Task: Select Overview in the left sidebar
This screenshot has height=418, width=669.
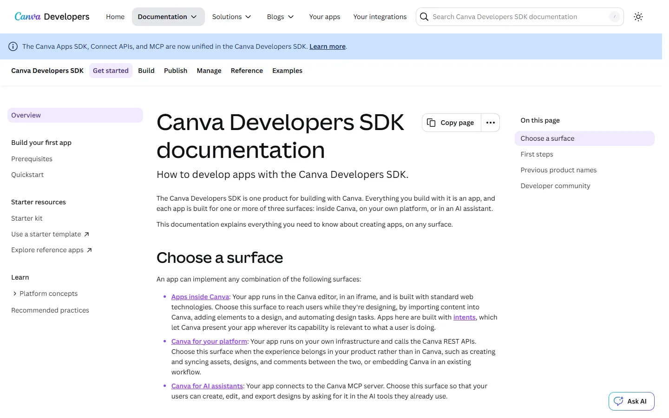Action: click(75, 115)
